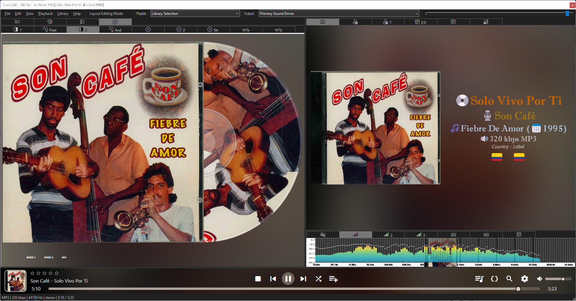
Task: Stop playback
Action: click(258, 279)
